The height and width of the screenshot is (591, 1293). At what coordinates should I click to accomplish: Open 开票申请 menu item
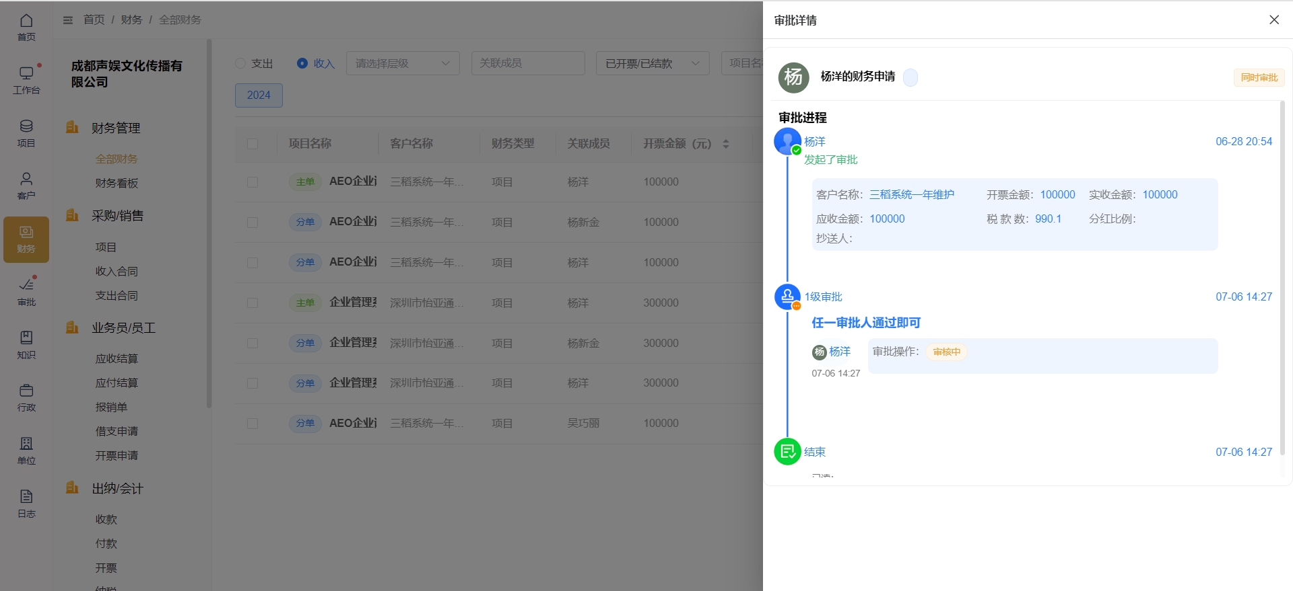(117, 455)
